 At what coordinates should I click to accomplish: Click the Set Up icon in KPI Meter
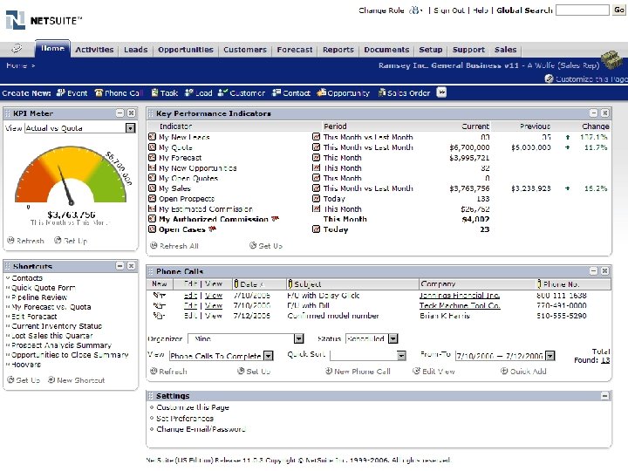point(58,241)
